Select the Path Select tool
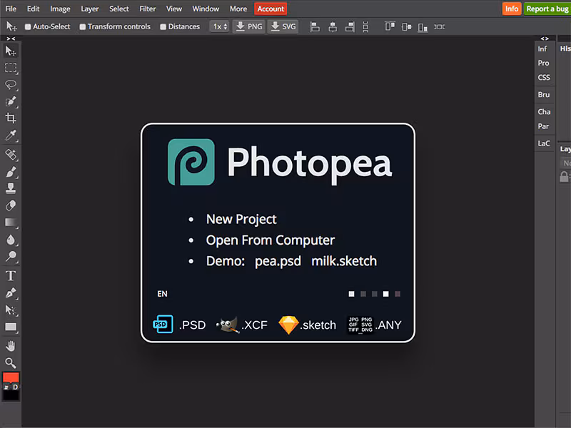The height and width of the screenshot is (428, 571). (11, 310)
